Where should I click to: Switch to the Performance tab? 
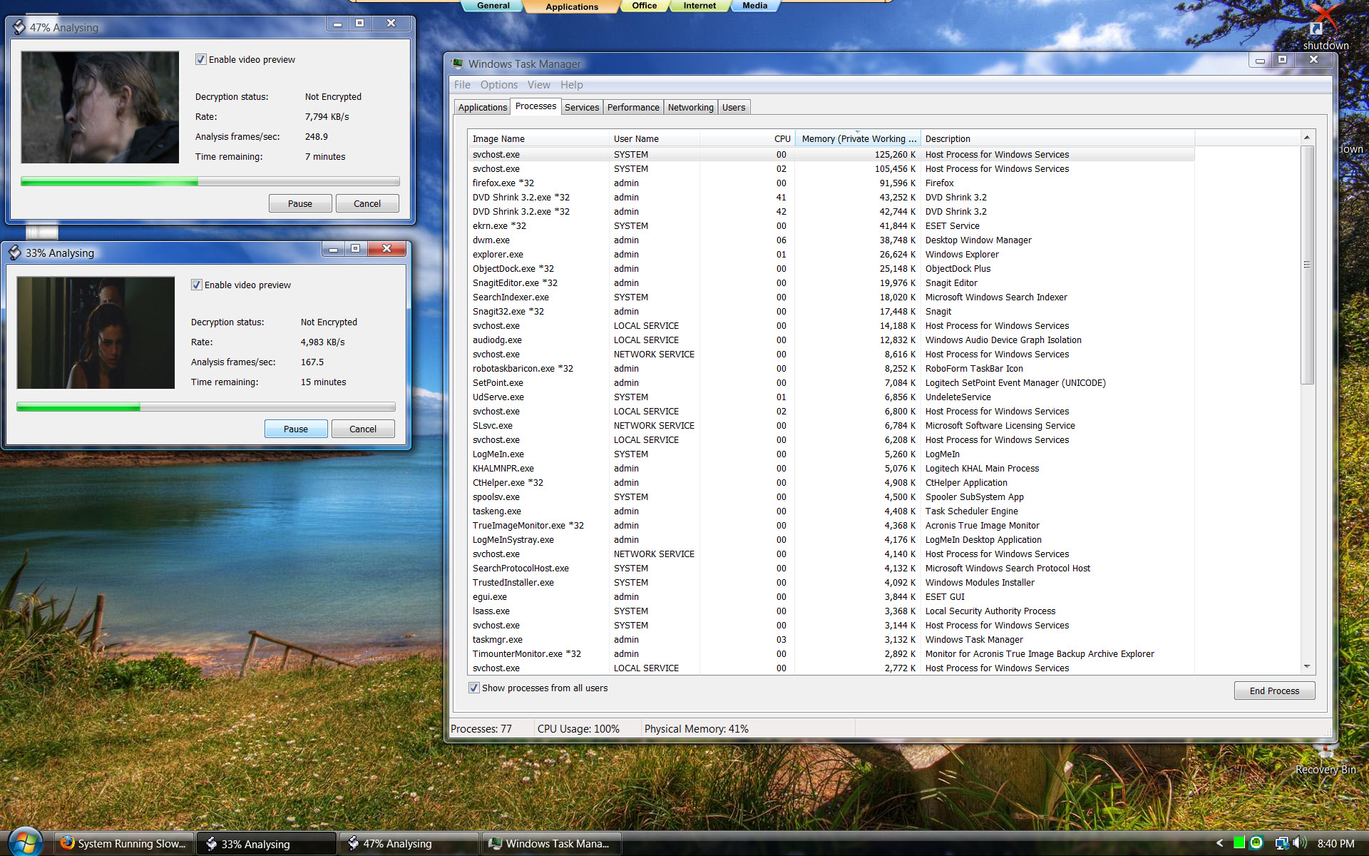[x=633, y=107]
